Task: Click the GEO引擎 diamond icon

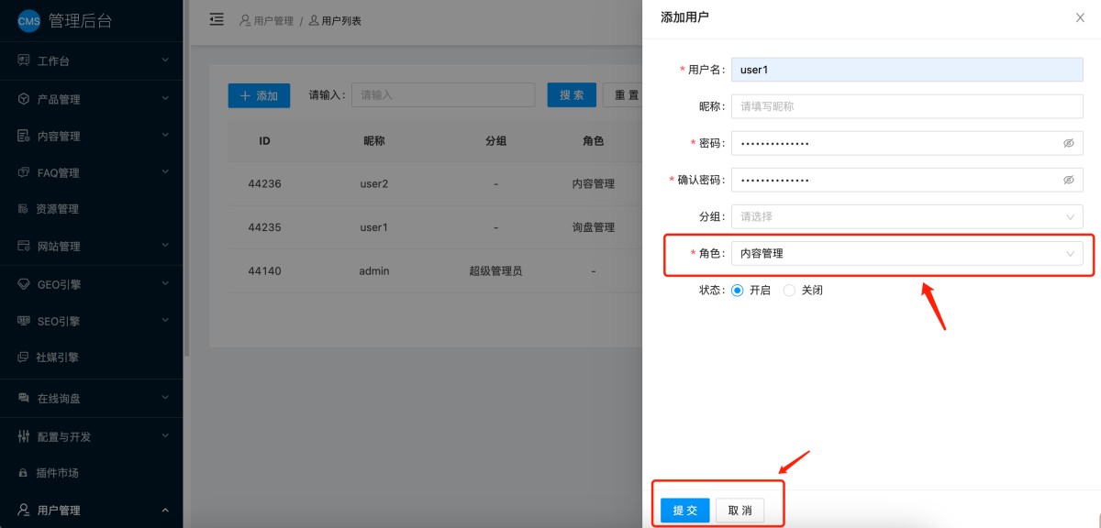Action: point(24,284)
